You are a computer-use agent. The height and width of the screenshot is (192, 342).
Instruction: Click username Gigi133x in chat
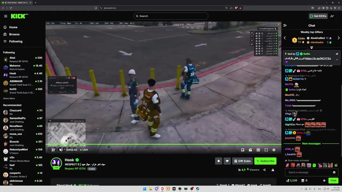(290, 125)
